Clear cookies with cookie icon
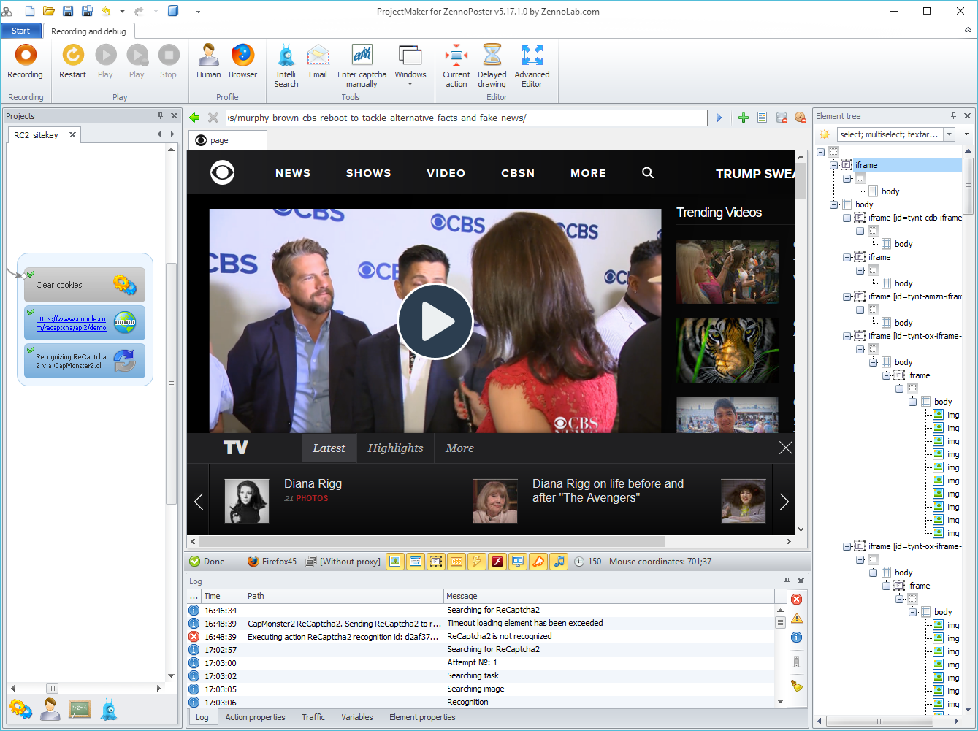 pyautogui.click(x=800, y=118)
